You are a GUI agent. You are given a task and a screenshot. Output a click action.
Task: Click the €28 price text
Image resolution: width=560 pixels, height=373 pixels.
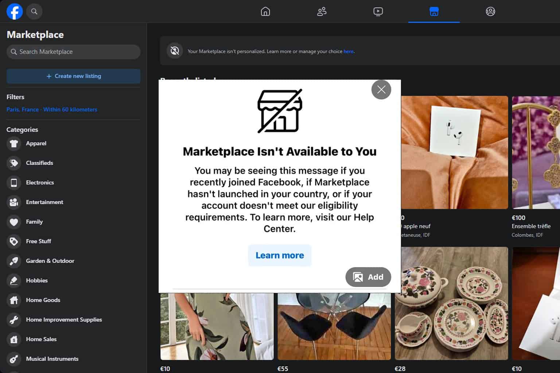coord(400,369)
